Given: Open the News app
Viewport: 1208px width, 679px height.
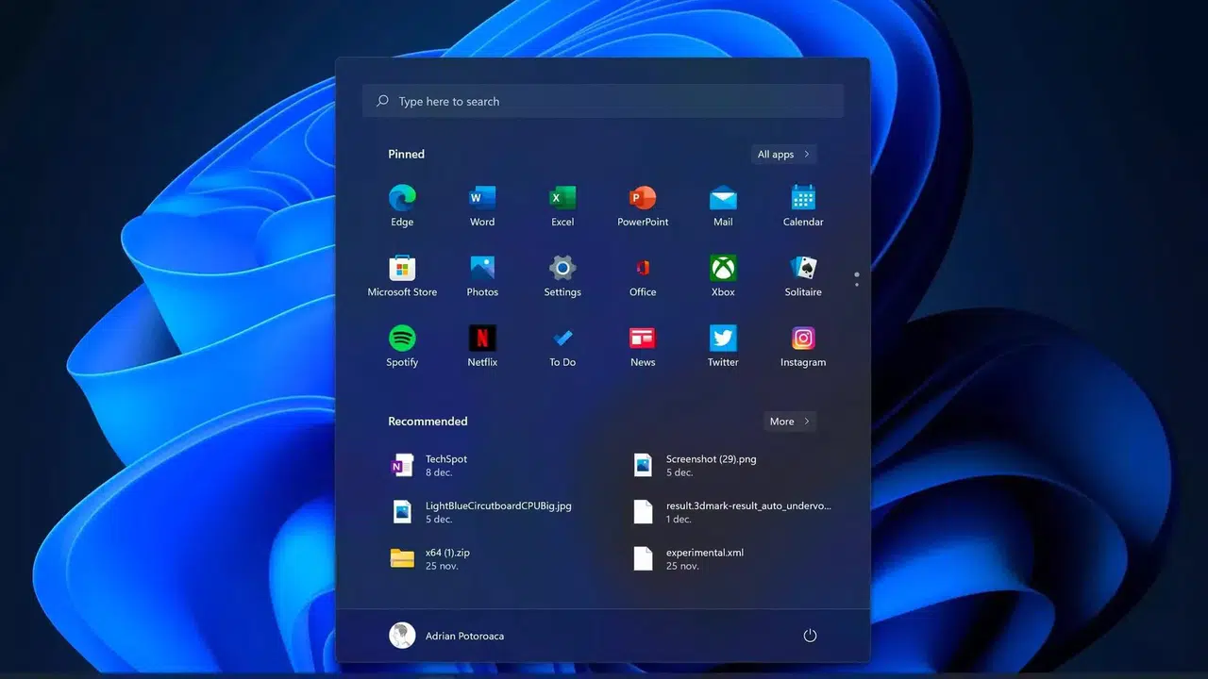Looking at the screenshot, I should pos(643,338).
